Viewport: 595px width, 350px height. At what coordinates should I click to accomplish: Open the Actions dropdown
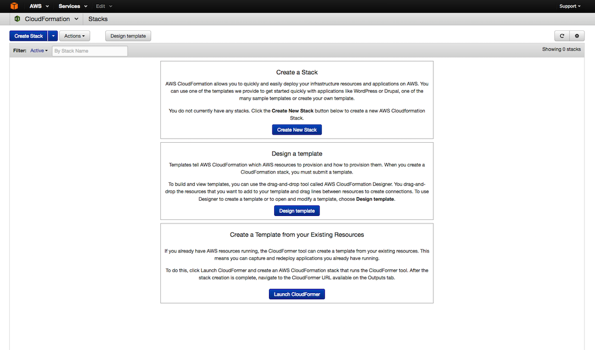[74, 36]
